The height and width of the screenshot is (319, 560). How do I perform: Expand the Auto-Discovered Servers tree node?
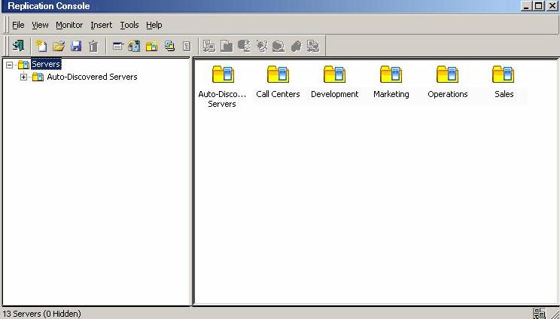pos(24,77)
